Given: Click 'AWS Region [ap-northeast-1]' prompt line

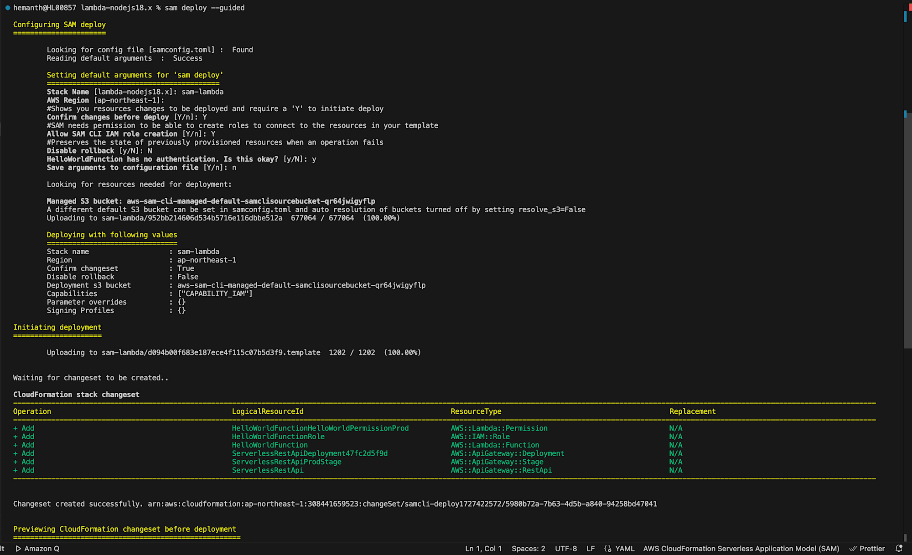Looking at the screenshot, I should [x=105, y=100].
